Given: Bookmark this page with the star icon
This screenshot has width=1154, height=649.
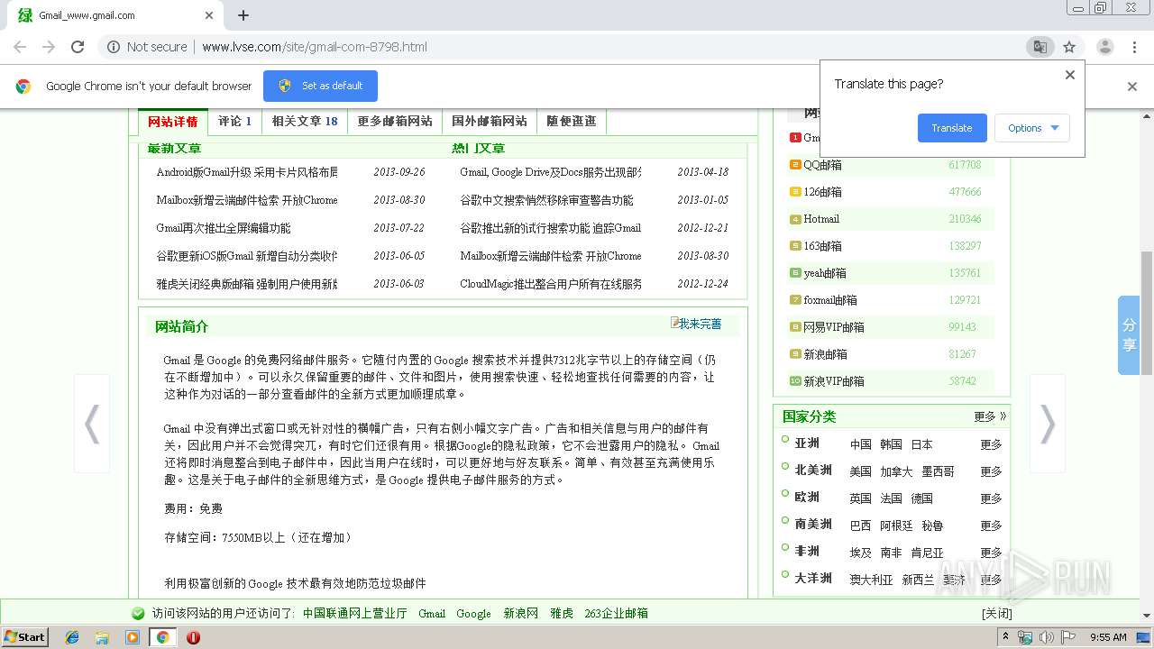Looking at the screenshot, I should point(1069,47).
